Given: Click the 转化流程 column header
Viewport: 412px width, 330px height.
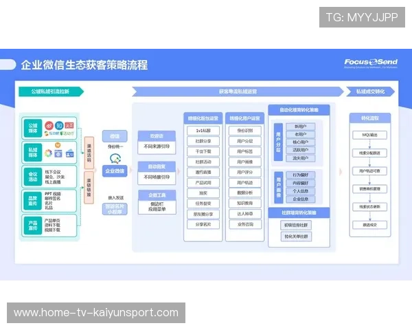Looking at the screenshot, I should pos(370,118).
